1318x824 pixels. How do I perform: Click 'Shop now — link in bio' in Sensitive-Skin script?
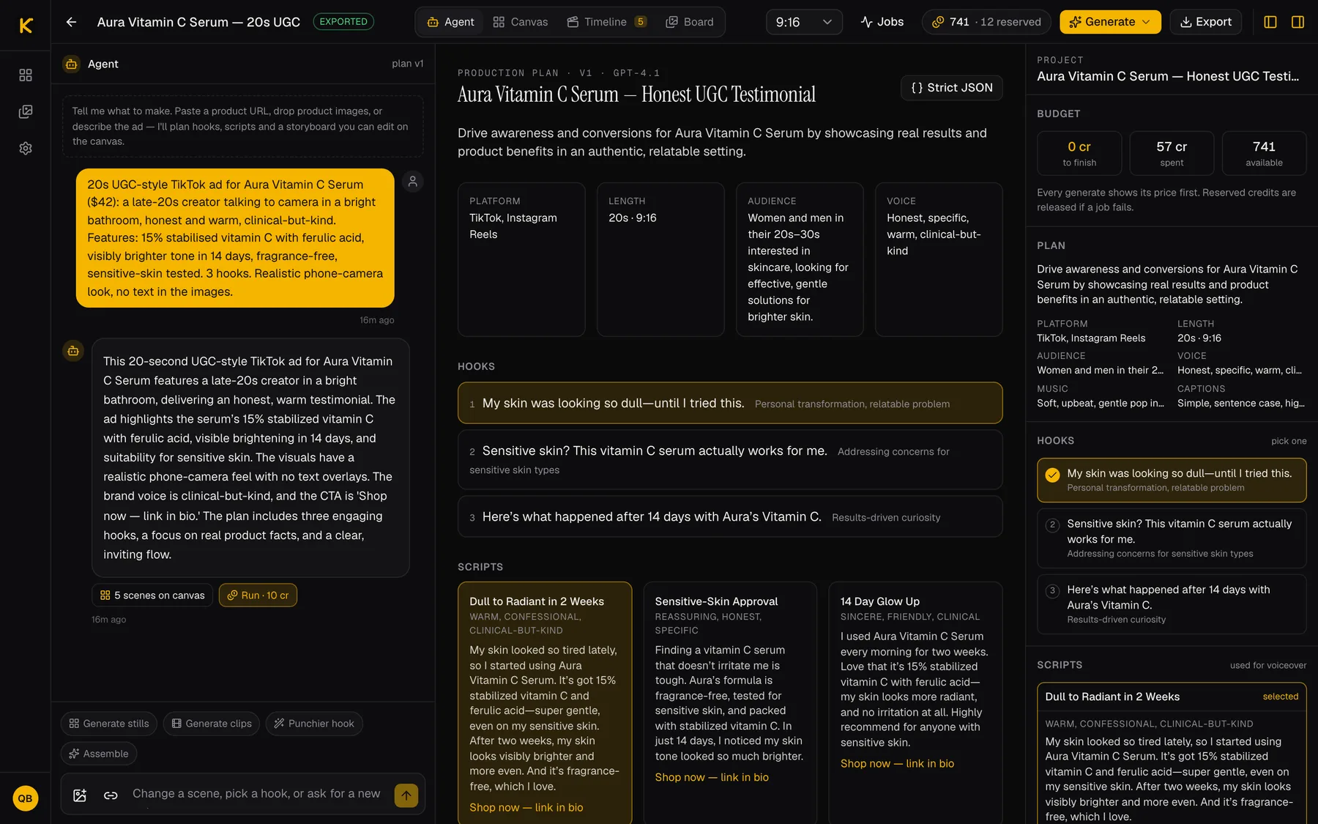[x=712, y=777]
